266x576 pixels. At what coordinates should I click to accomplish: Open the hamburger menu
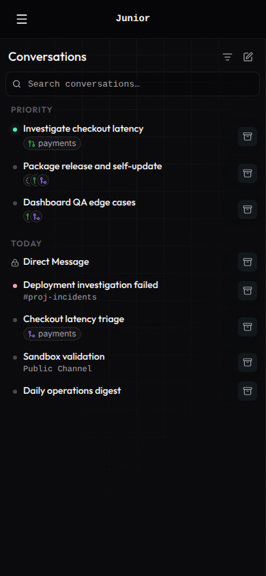point(22,19)
